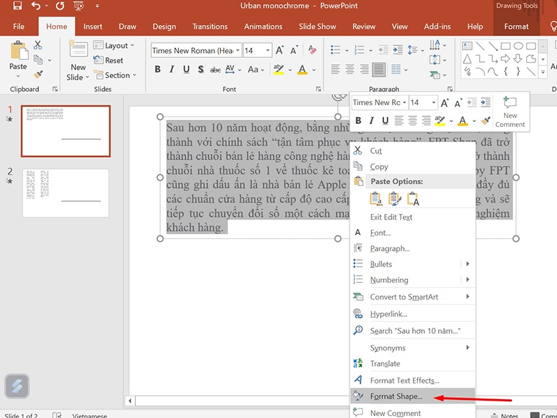Click Format Painter in the mini toolbar
Viewport: 557px width, 418px height.
coord(485,121)
